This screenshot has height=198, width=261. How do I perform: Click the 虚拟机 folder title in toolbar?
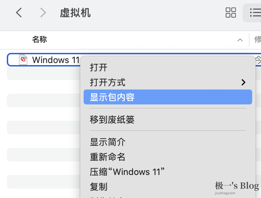coord(75,13)
